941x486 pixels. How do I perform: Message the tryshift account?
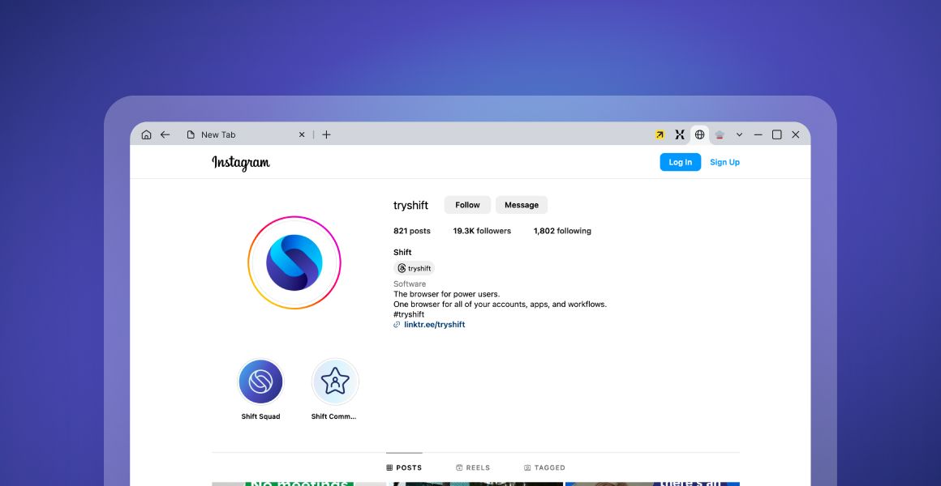522,205
